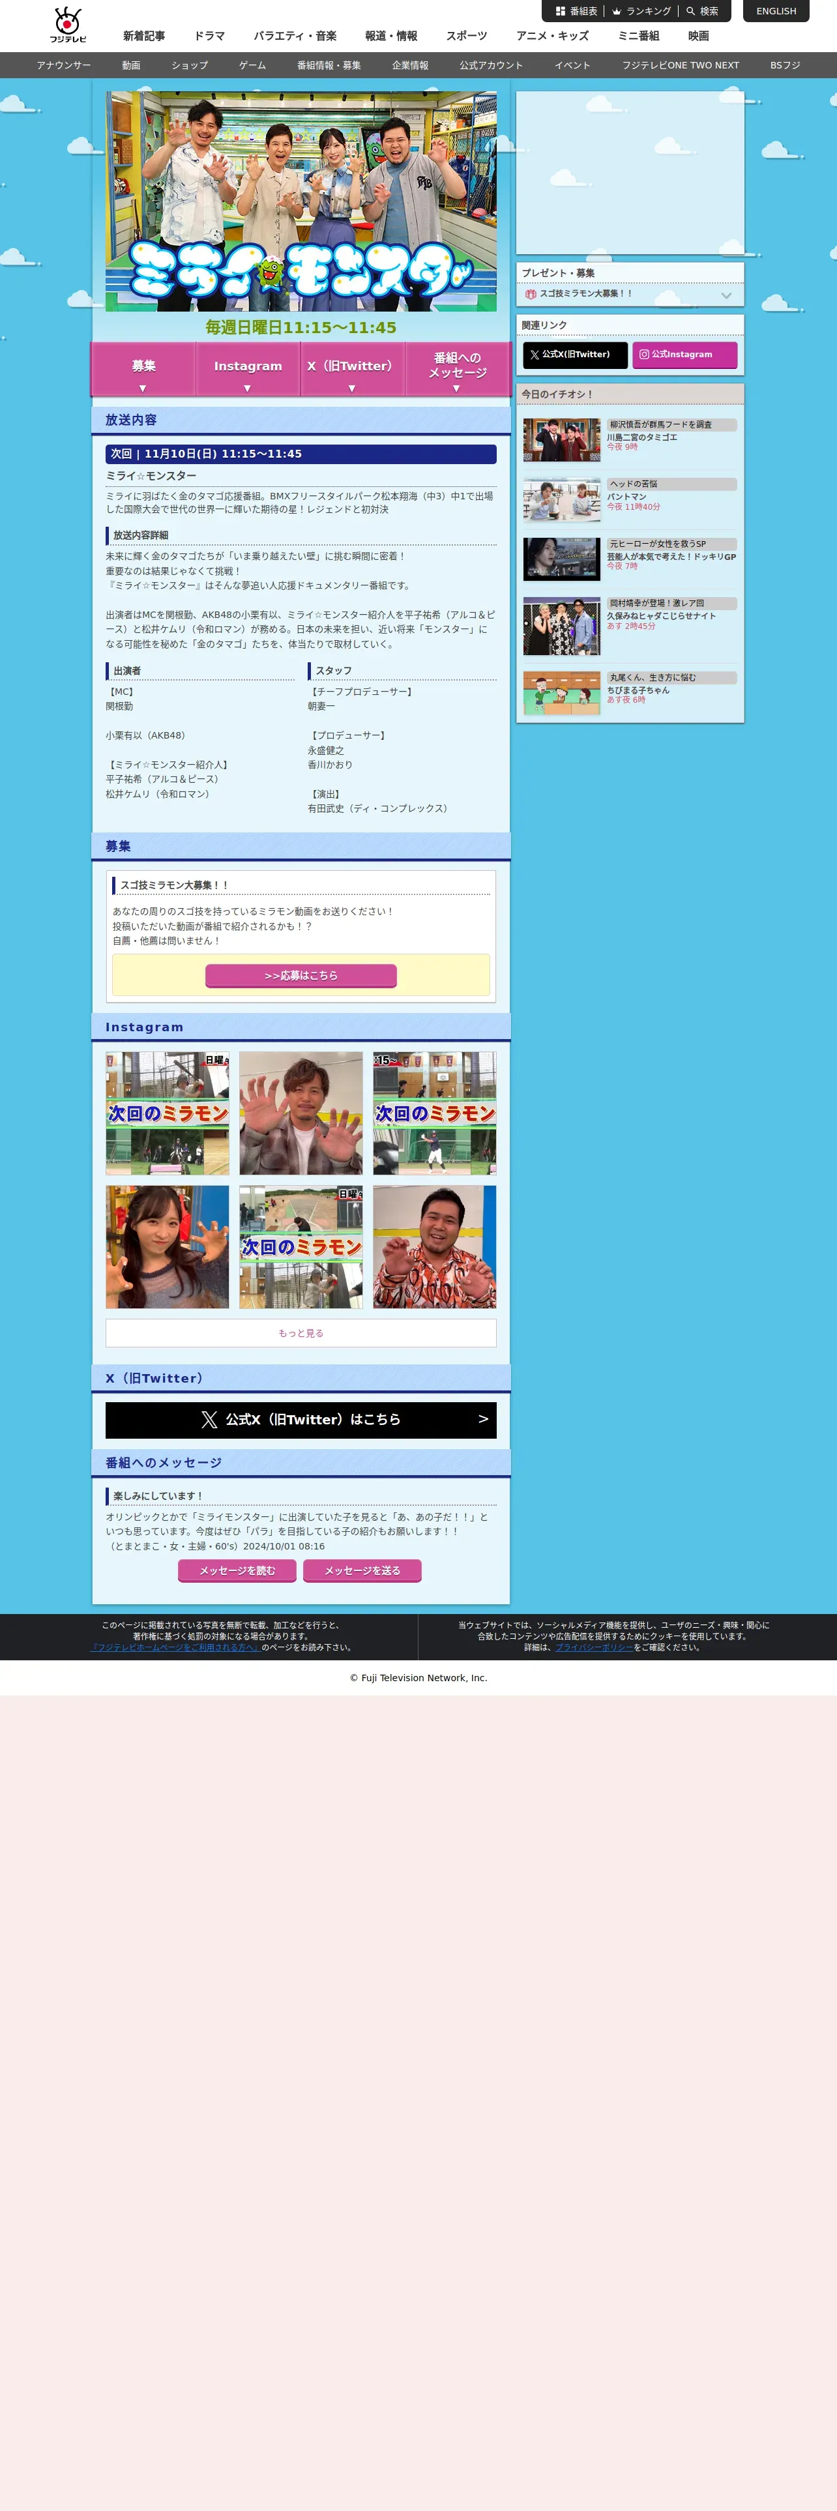Jump to 番組へのメッセージ section tab
837x2511 pixels.
coord(457,370)
